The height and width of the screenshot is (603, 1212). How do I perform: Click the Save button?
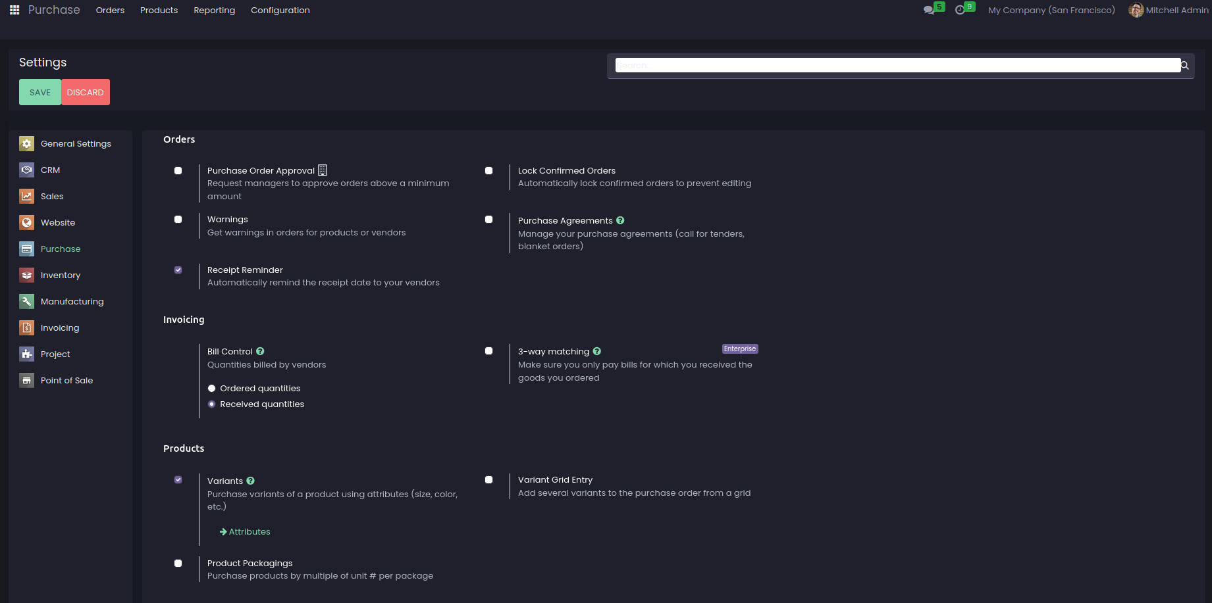tap(40, 92)
